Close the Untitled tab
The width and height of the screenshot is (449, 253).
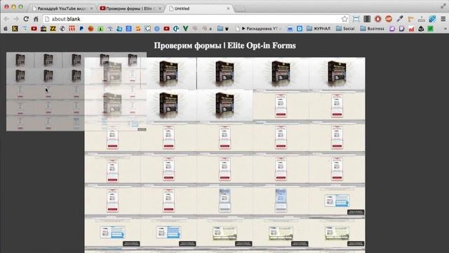[x=228, y=8]
